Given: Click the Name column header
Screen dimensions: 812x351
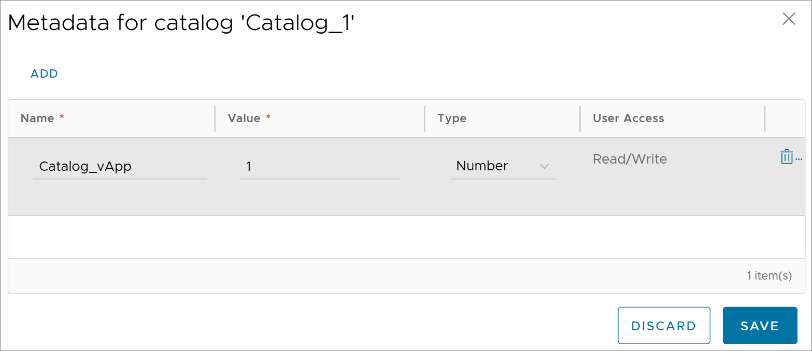Looking at the screenshot, I should (37, 118).
